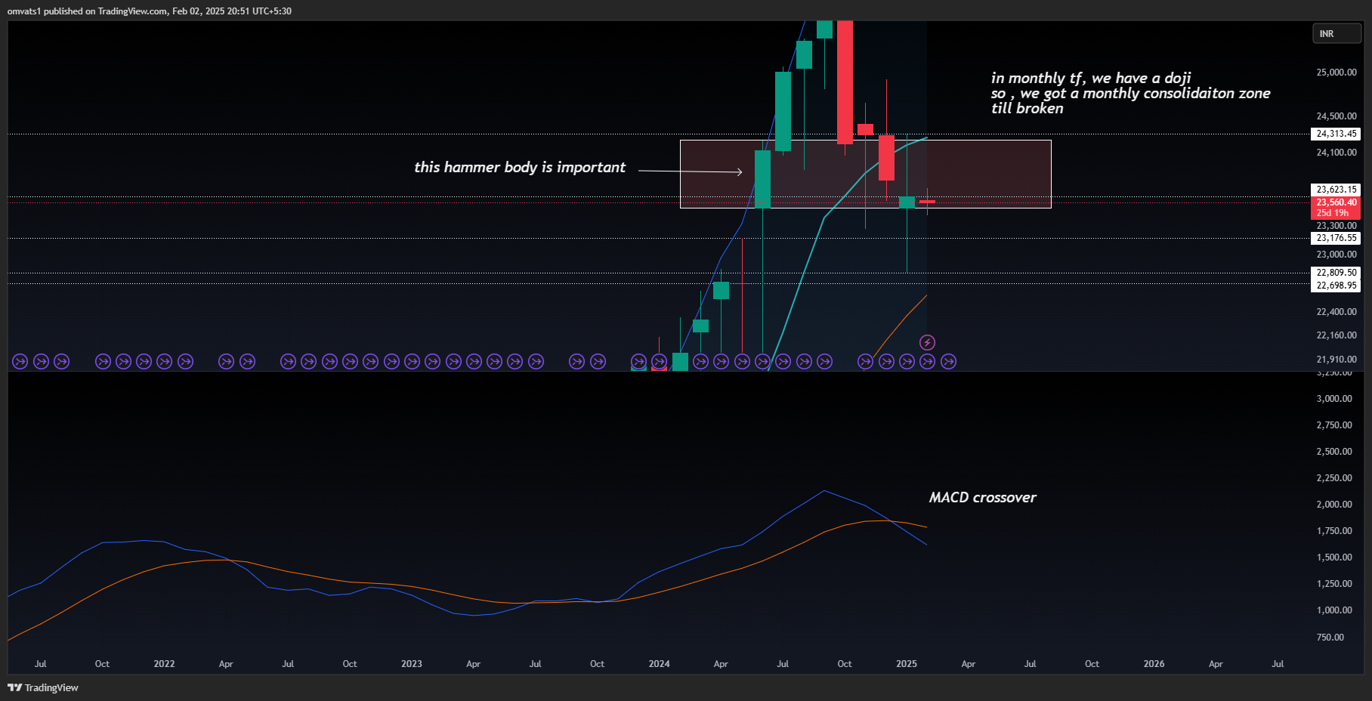Select the 23,623.15 price label
Image resolution: width=1372 pixels, height=701 pixels.
click(x=1336, y=190)
